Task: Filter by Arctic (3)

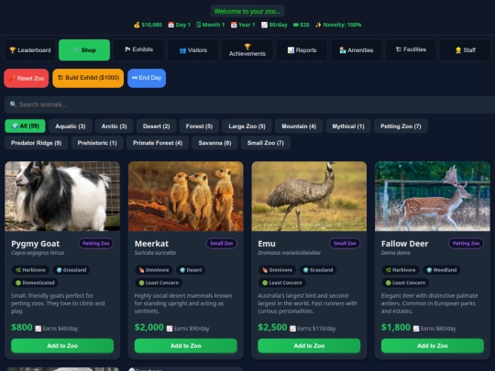Action: coord(114,126)
